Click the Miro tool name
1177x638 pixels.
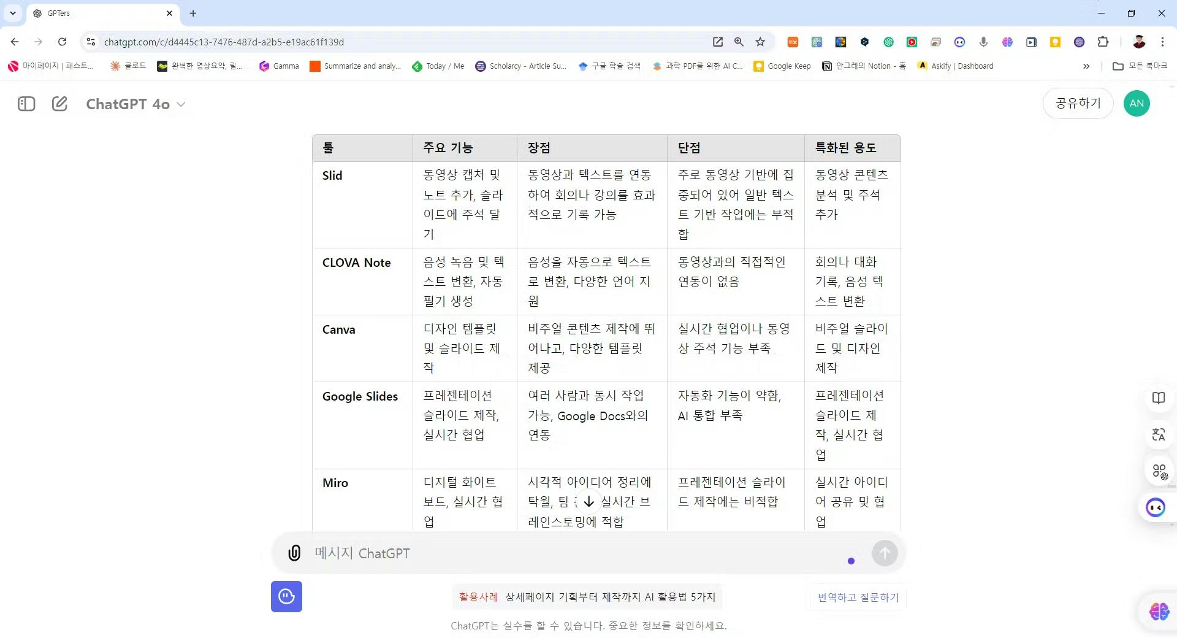coord(335,483)
